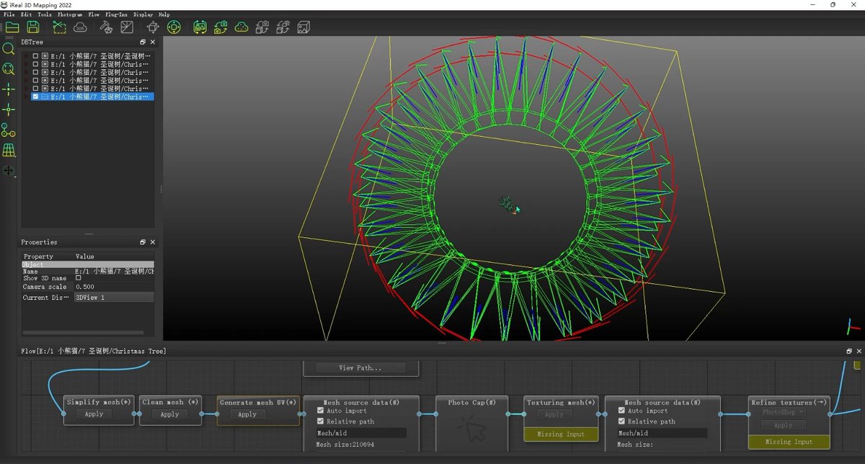Click the green image refresh icon
Screen dimensions: 865x464
pos(200,27)
